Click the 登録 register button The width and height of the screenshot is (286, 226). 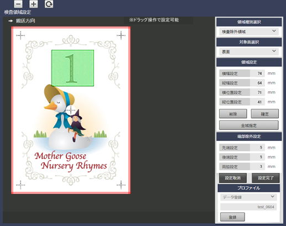pos(232,217)
